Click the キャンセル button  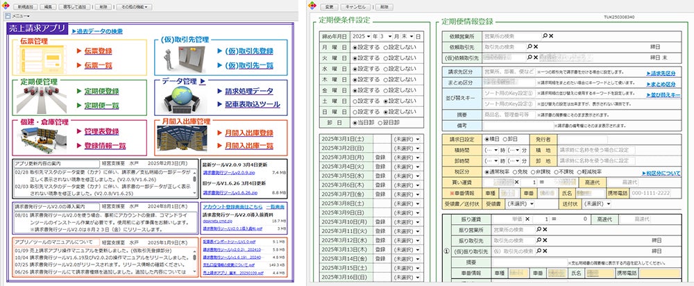pos(355,7)
